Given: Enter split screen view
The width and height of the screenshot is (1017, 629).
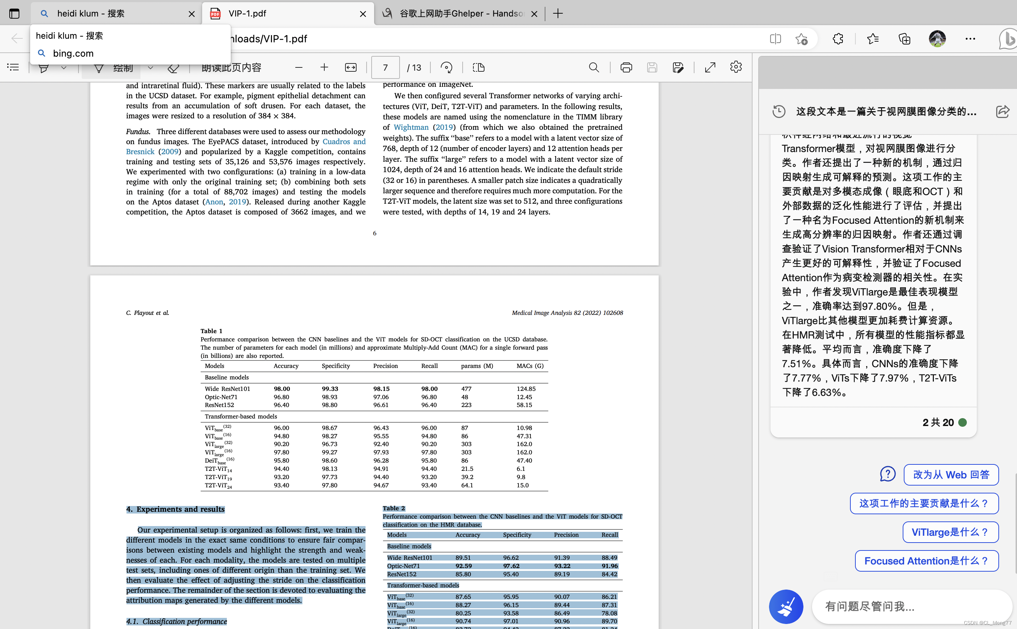Looking at the screenshot, I should pyautogui.click(x=775, y=39).
